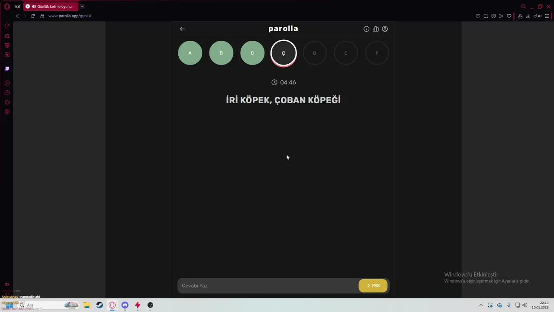Open Discord from taskbar
This screenshot has height=312, width=554.
pos(125,305)
